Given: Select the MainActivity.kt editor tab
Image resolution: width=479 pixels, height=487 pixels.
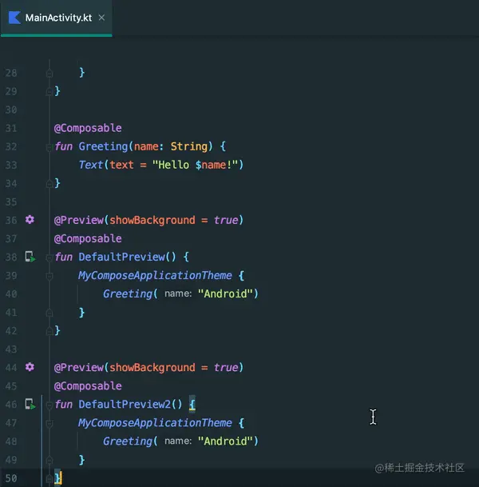Looking at the screenshot, I should coord(56,18).
